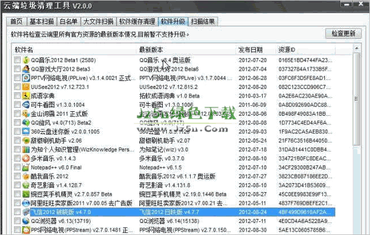The height and width of the screenshot is (235, 370).
Task: Click the 金山词霸 2011 row icon
Action: (26, 114)
